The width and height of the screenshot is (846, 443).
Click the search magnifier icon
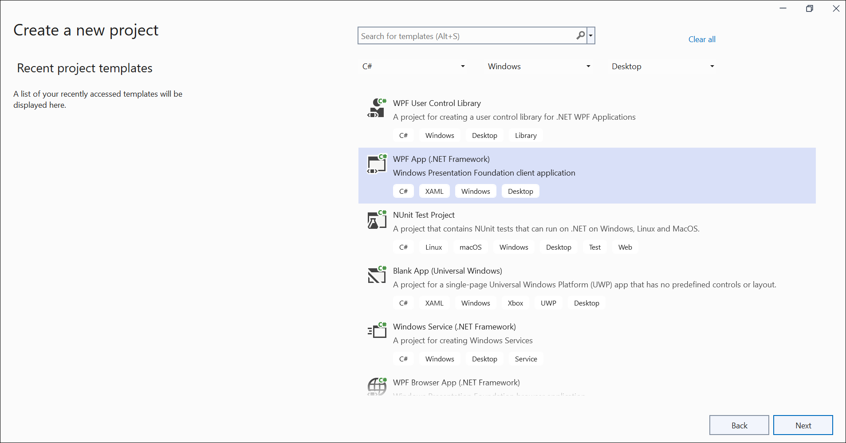pyautogui.click(x=580, y=35)
